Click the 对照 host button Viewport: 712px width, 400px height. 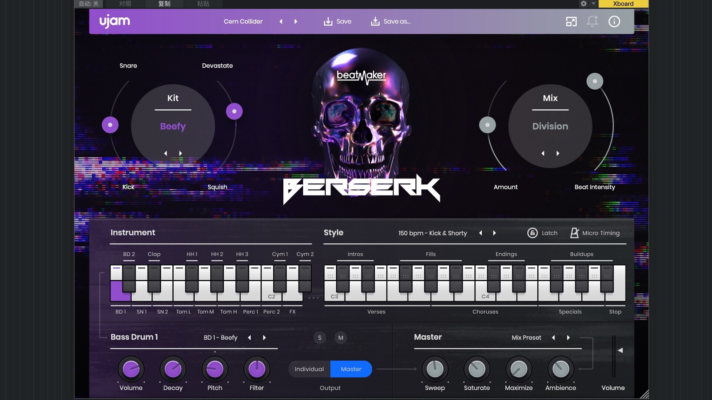[125, 4]
